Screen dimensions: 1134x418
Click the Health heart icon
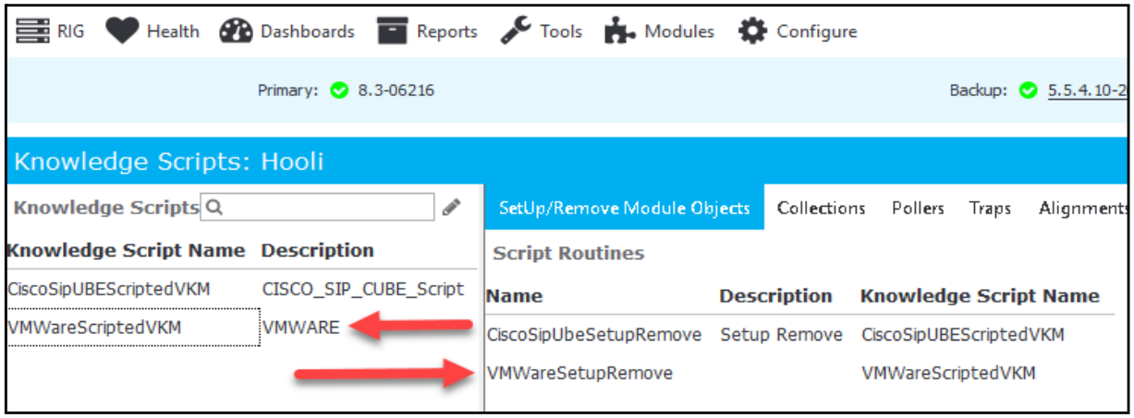(x=121, y=31)
